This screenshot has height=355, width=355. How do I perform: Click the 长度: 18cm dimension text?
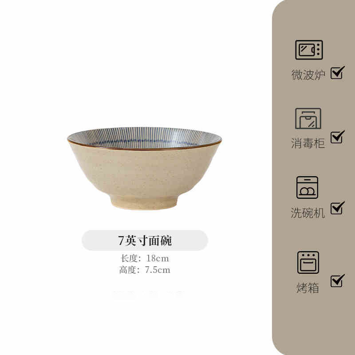(x=145, y=258)
